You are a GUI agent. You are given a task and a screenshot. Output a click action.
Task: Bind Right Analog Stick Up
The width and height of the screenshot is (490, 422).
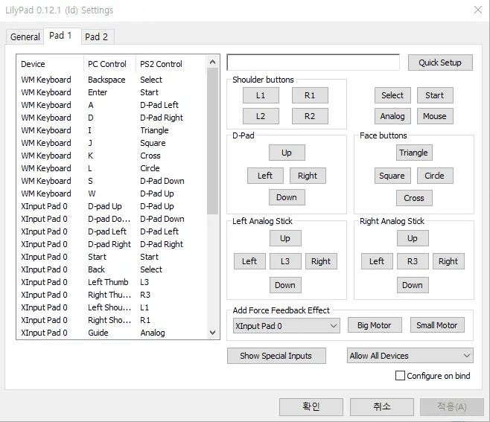click(x=413, y=238)
